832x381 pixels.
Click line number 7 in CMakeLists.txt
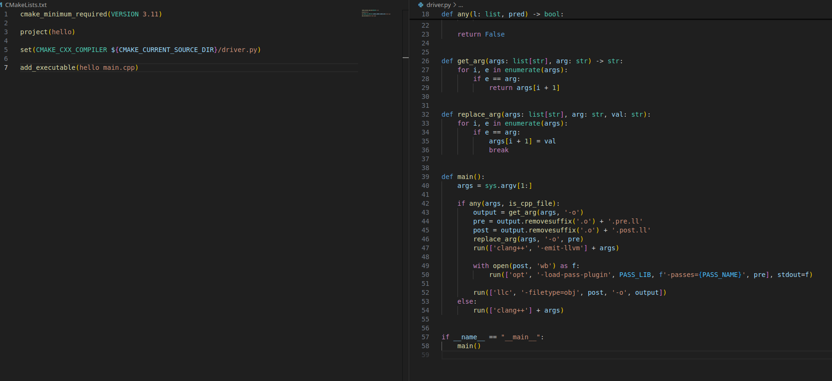6,67
